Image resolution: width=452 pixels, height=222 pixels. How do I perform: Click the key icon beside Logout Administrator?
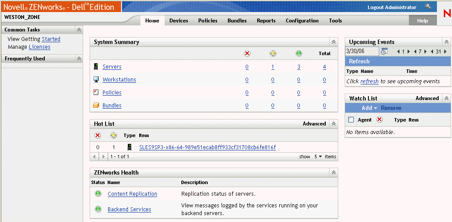point(428,6)
